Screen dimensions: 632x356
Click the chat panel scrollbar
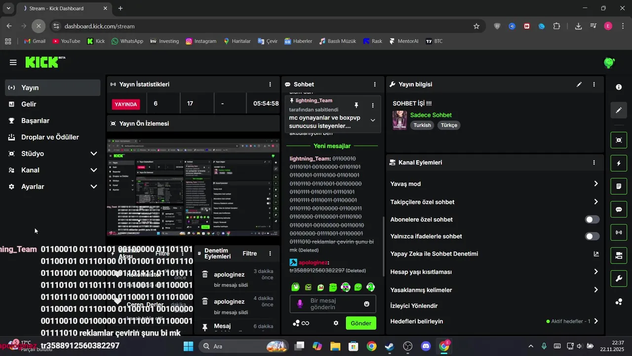click(x=384, y=246)
